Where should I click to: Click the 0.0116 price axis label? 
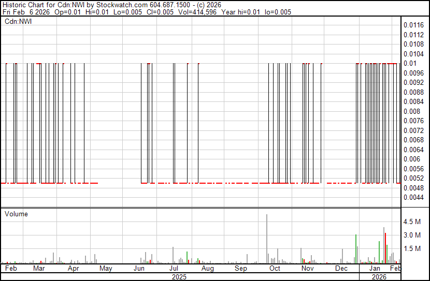[413, 25]
